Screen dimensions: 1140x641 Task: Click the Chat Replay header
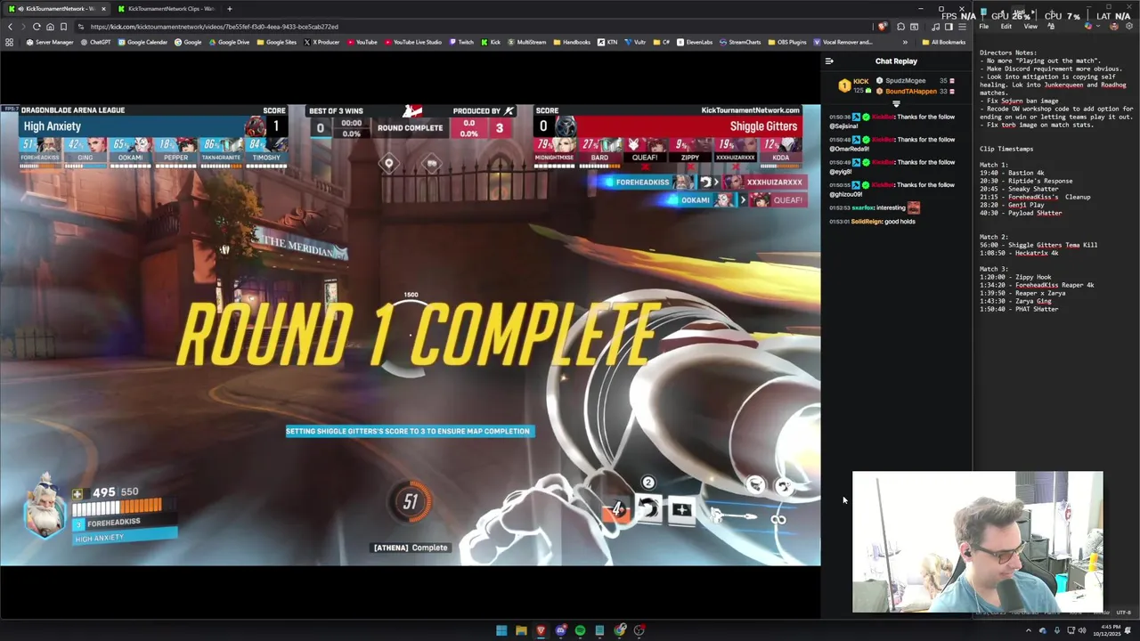coord(896,61)
